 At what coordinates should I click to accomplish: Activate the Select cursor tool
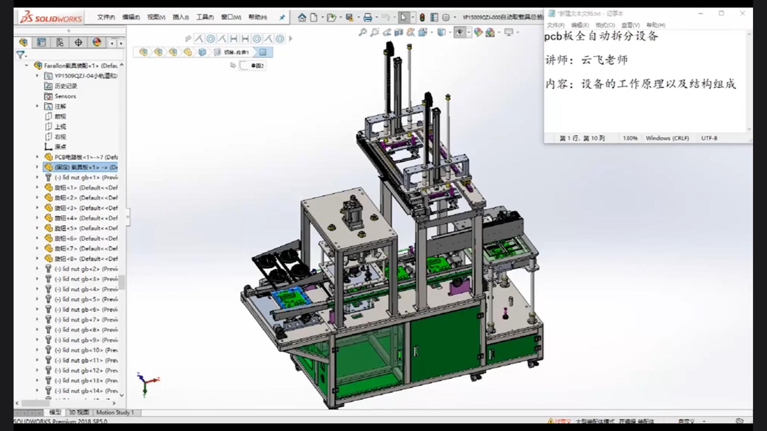click(403, 17)
